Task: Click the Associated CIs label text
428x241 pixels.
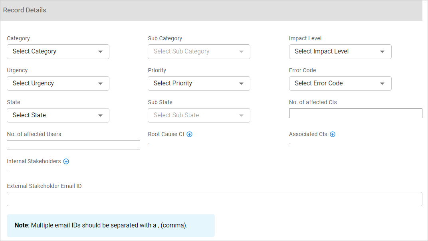Action: pyautogui.click(x=308, y=134)
